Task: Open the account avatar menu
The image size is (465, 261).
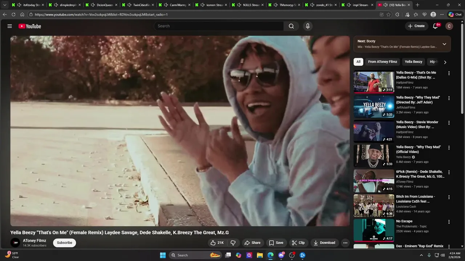Action: (x=449, y=26)
